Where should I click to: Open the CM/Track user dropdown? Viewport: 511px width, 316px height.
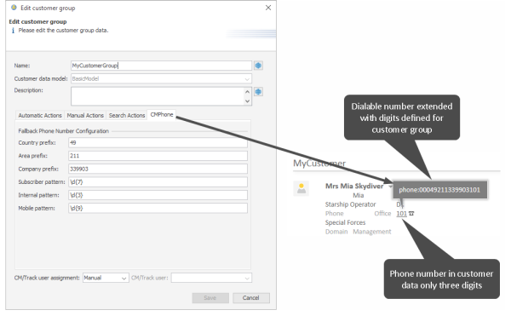pyautogui.click(x=247, y=278)
